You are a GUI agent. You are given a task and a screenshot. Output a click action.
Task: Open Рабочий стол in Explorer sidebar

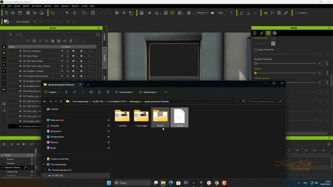[57, 120]
